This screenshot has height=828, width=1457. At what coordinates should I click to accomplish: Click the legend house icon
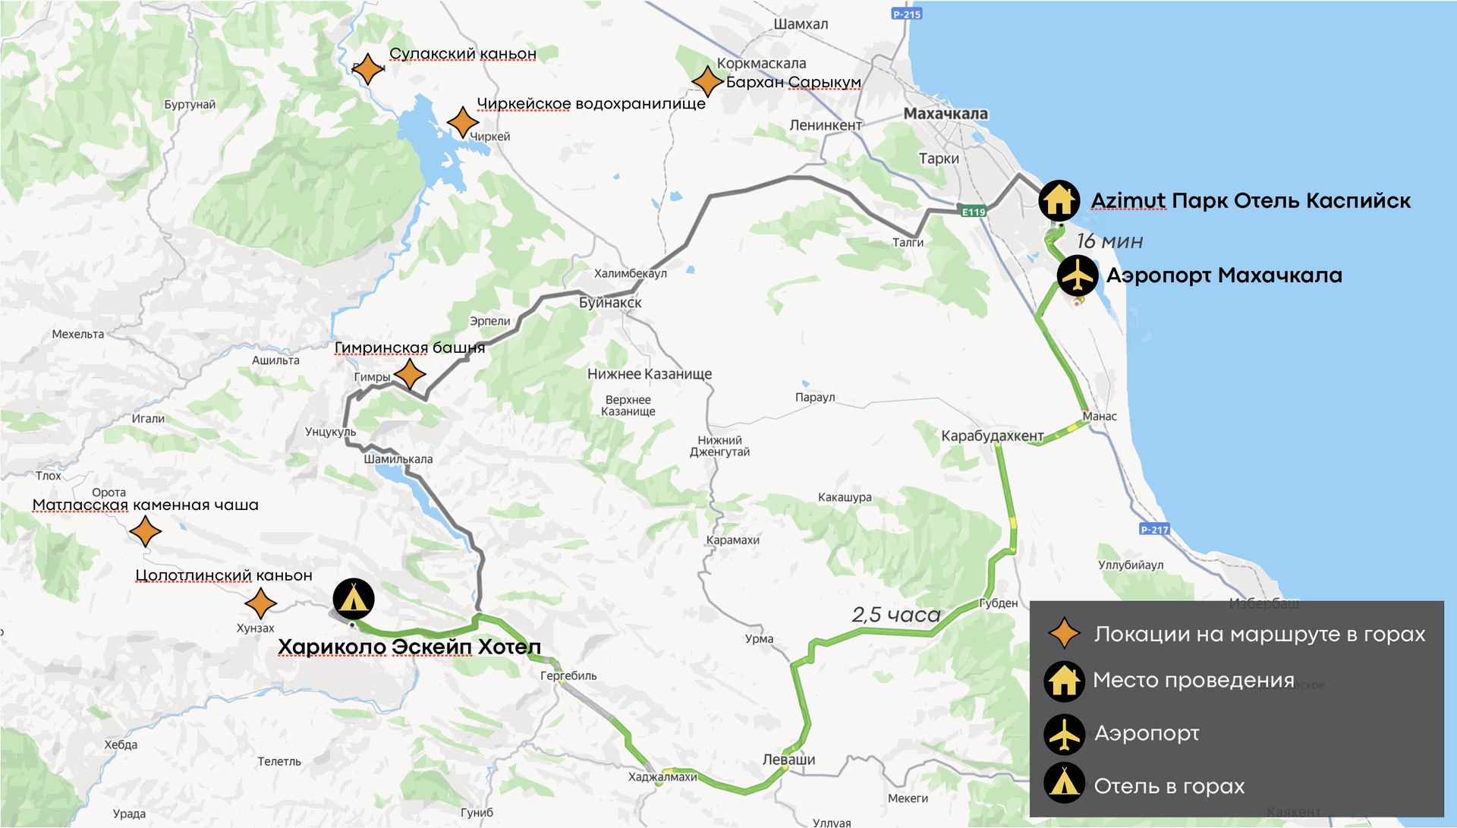click(x=1064, y=681)
